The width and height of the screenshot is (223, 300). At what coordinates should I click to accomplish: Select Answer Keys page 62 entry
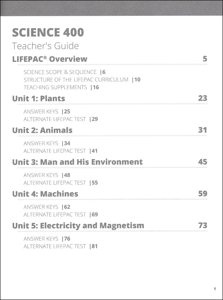pyautogui.click(x=47, y=207)
